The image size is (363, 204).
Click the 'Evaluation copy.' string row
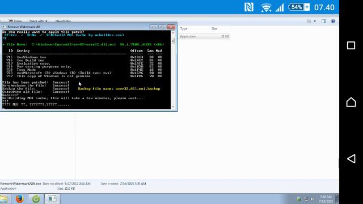pos(85,63)
